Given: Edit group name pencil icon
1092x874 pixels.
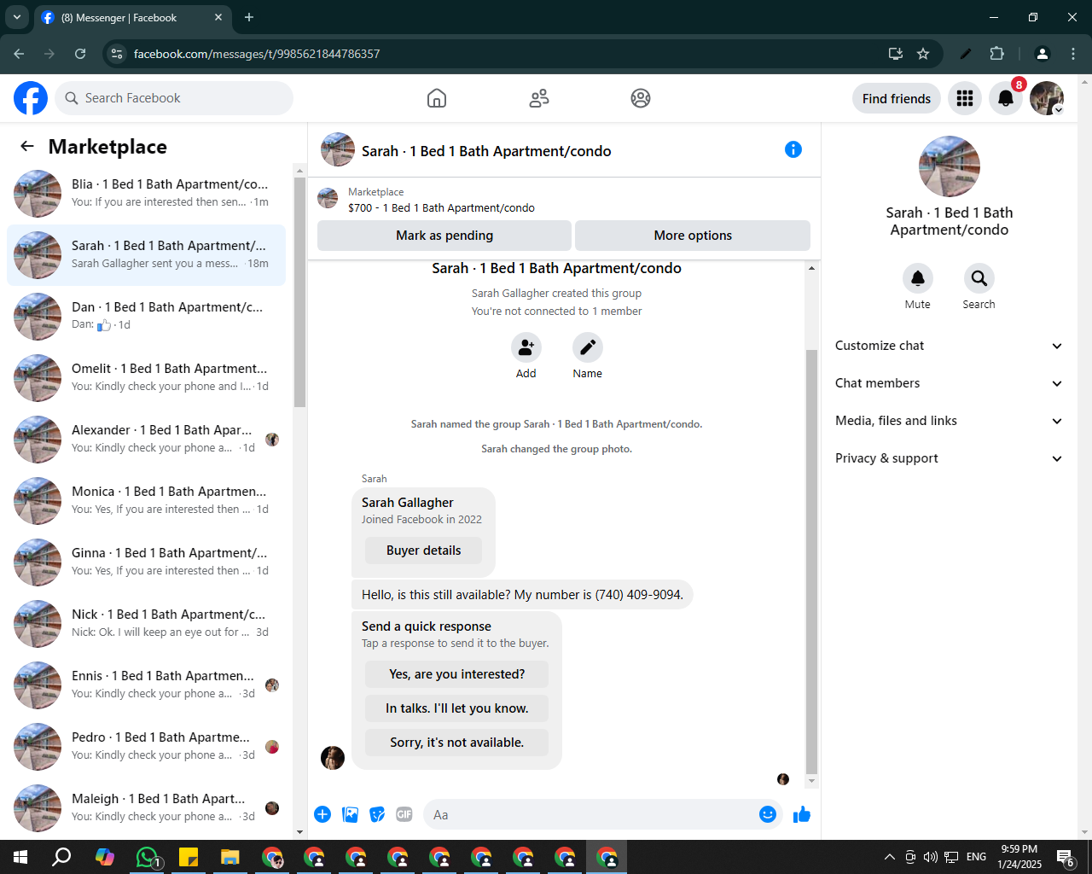Looking at the screenshot, I should coord(588,347).
